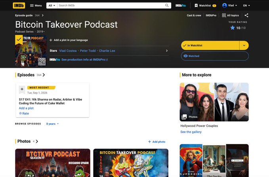Open the Vlad Costea star link
The height and width of the screenshot is (177, 269).
pyautogui.click(x=68, y=51)
